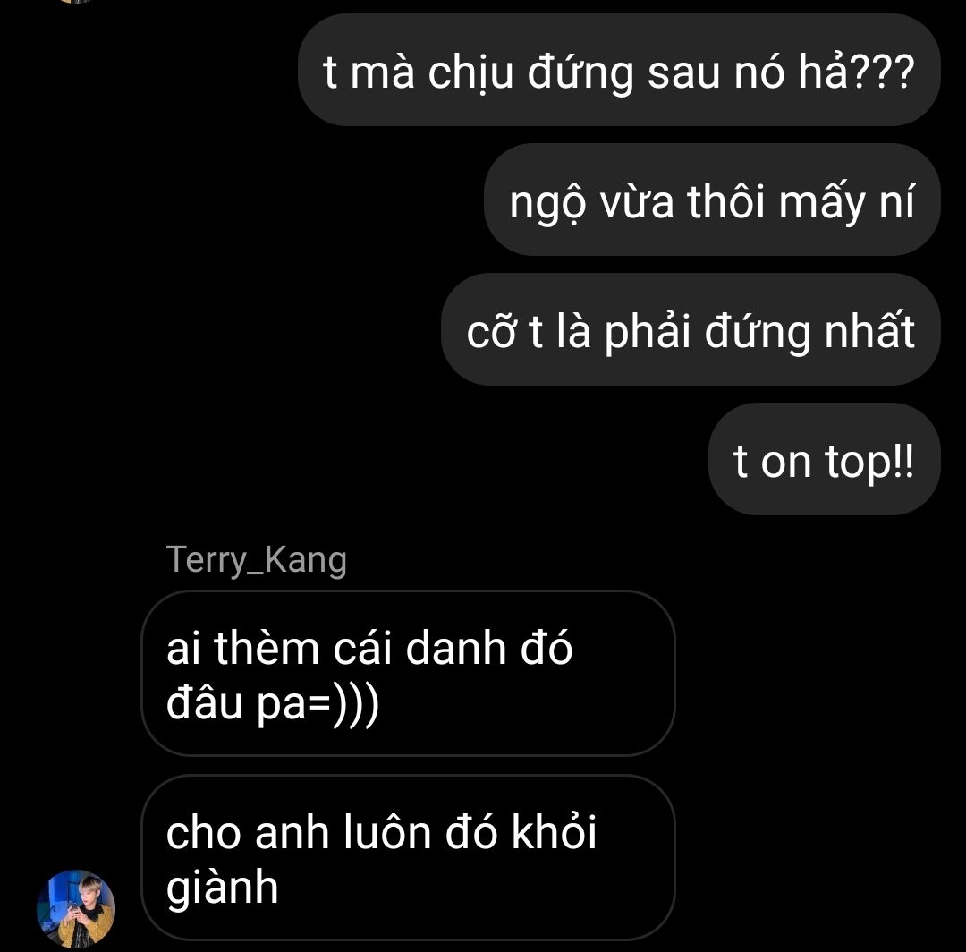Screen dimensions: 966x952
Task: Open Terry_Kang's profile picture avatar
Action: tap(76, 908)
